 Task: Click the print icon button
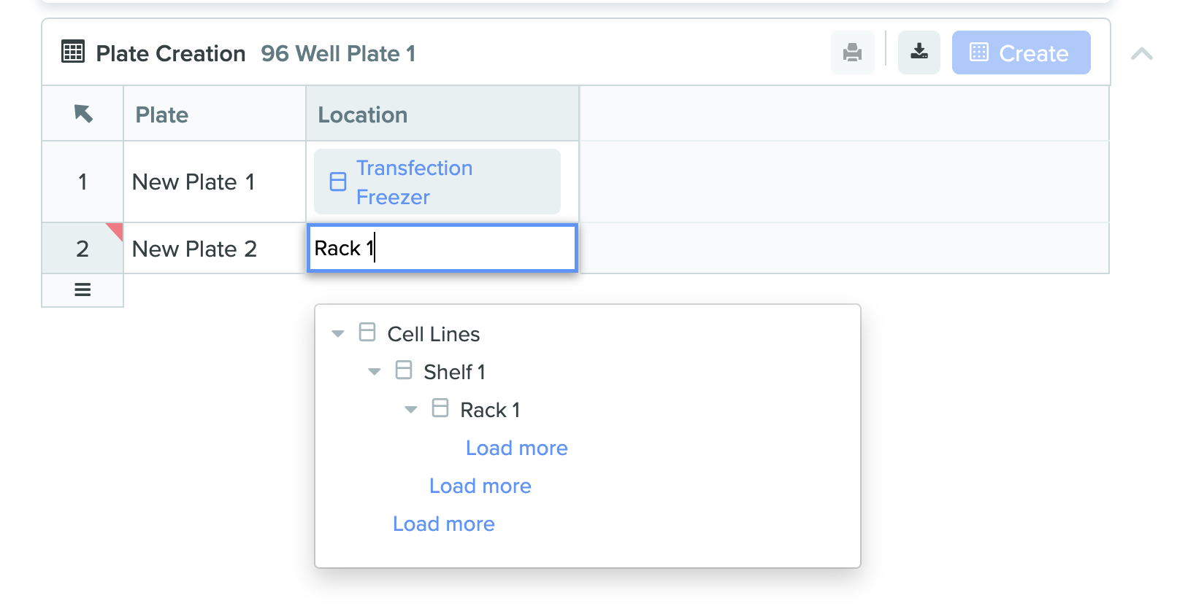(x=852, y=53)
